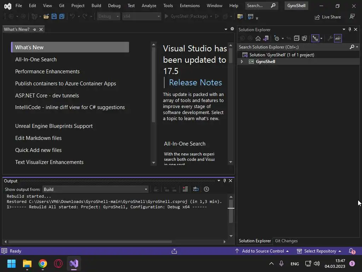Open the Build menu
This screenshot has height=272, width=362.
[96, 6]
